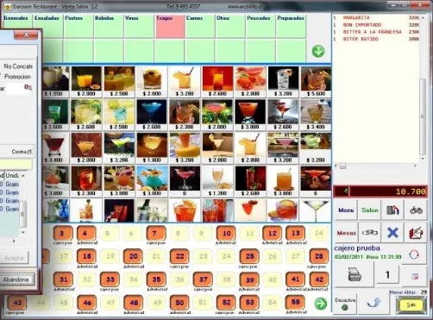Click the cajero prueba cashier label
This screenshot has height=320, width=433.
[x=357, y=248]
